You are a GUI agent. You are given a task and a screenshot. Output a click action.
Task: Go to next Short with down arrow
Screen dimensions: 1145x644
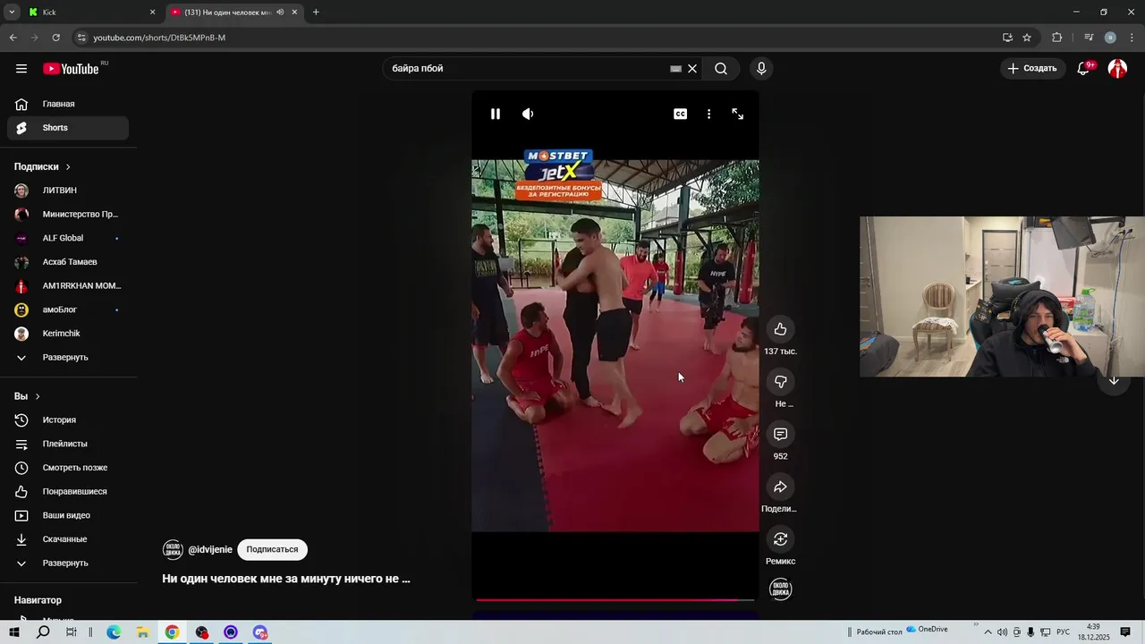point(1114,380)
